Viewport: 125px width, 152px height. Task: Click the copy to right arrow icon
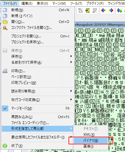point(104,10)
